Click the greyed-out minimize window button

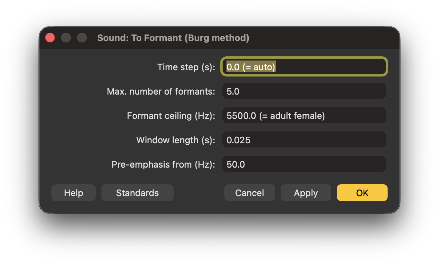pyautogui.click(x=66, y=38)
